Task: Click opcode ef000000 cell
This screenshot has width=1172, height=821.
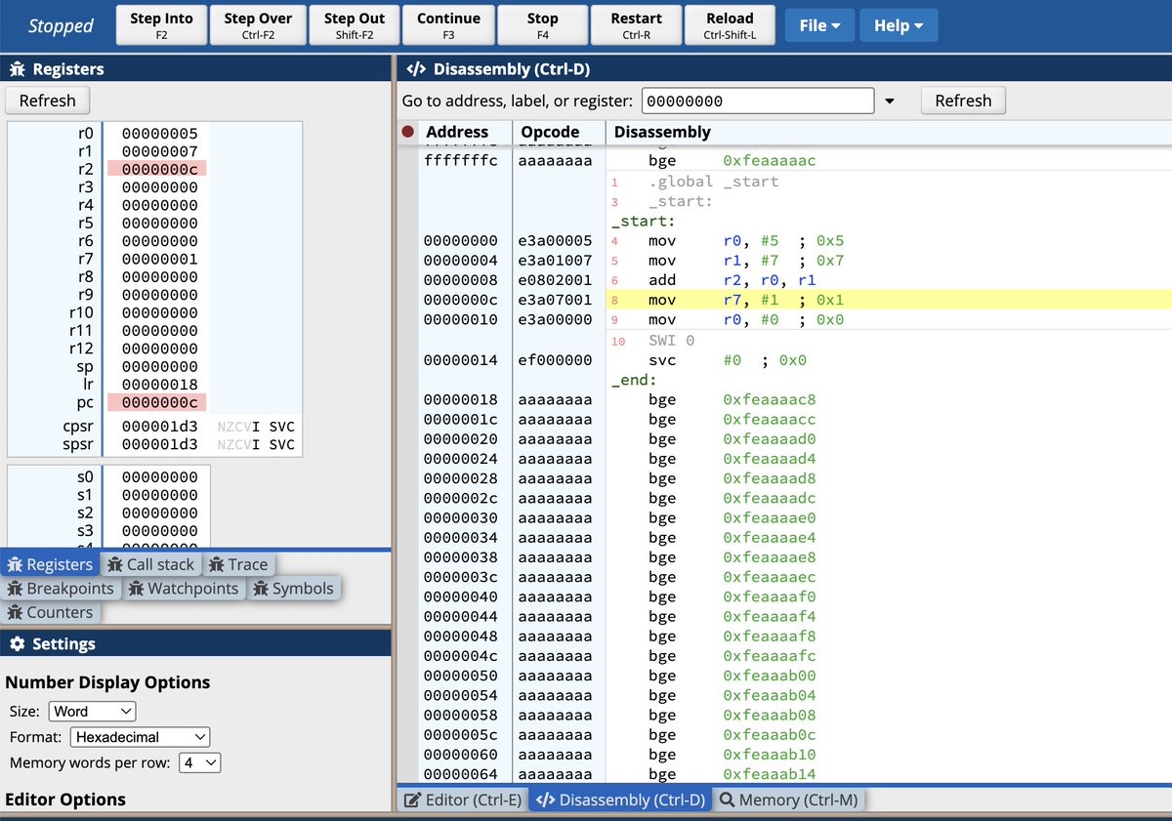Action: point(556,360)
